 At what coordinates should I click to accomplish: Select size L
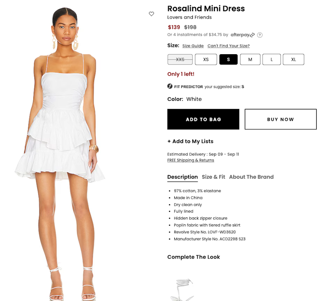click(x=272, y=59)
